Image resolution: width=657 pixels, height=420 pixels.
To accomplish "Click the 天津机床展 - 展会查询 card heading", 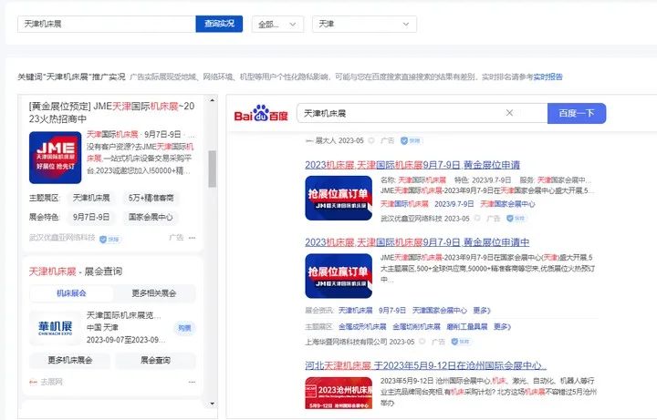I will [76, 271].
